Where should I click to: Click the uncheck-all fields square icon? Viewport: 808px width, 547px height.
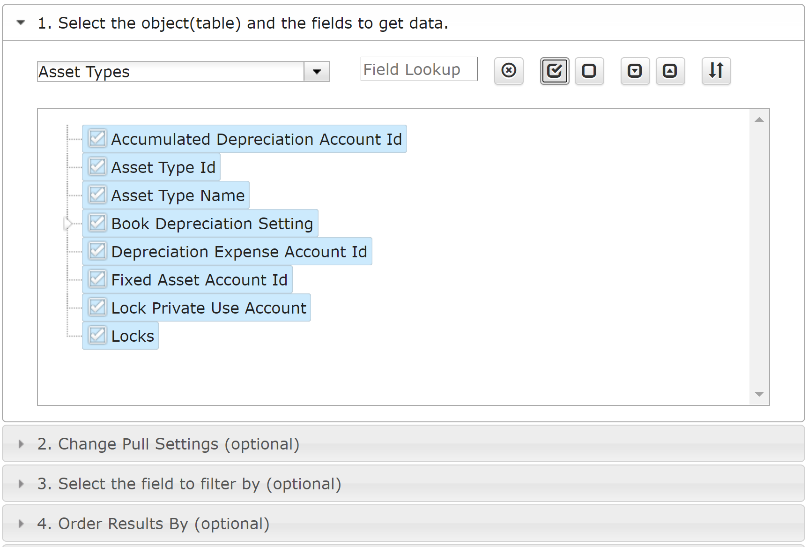pos(589,71)
